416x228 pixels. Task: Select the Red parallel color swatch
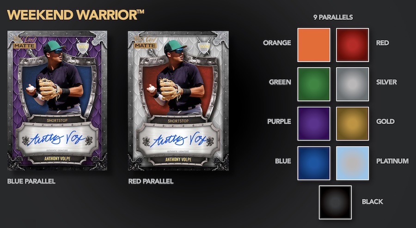[x=353, y=45]
